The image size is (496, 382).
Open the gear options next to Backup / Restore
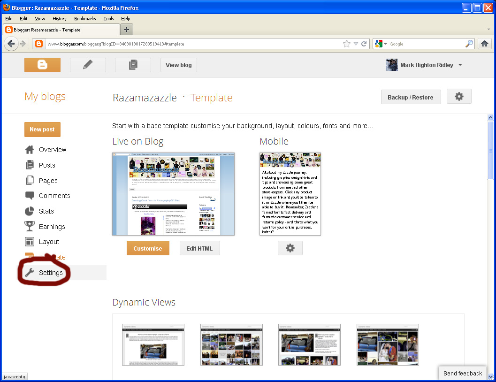click(459, 96)
